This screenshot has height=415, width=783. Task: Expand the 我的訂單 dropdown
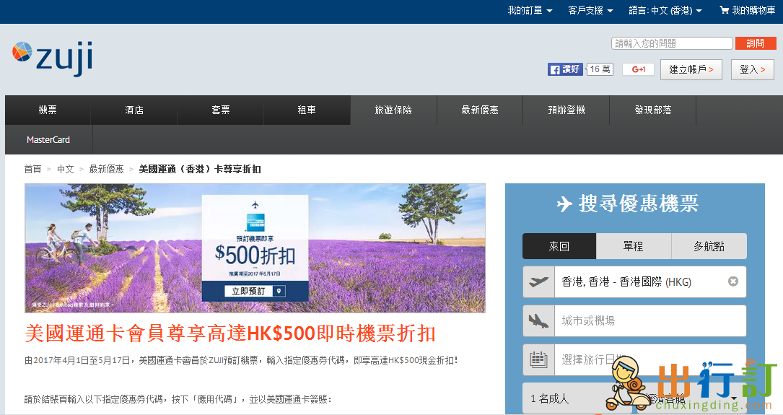[x=530, y=11]
